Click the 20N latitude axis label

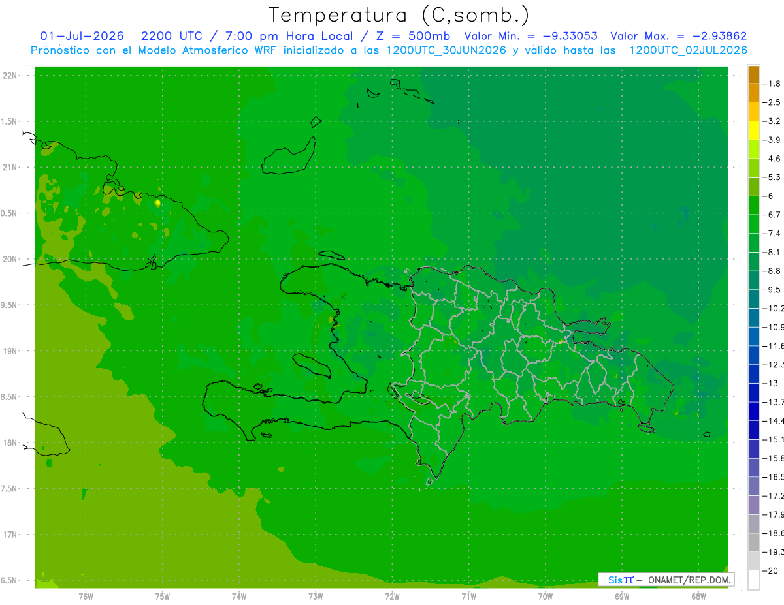coord(9,259)
